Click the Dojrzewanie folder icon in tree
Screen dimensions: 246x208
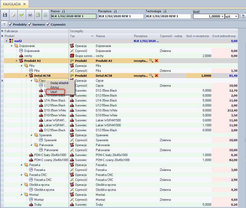(16, 46)
